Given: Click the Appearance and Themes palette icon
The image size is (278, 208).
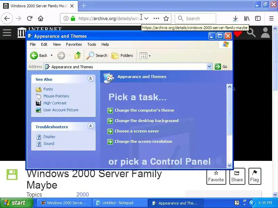Looking at the screenshot, I should (x=109, y=78).
